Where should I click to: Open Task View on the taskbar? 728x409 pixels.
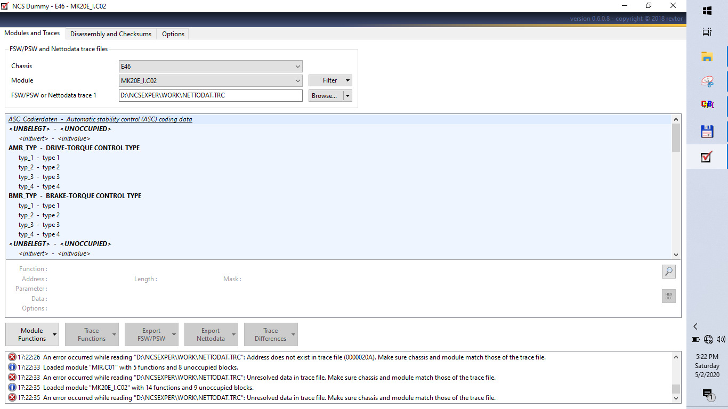coord(707,32)
